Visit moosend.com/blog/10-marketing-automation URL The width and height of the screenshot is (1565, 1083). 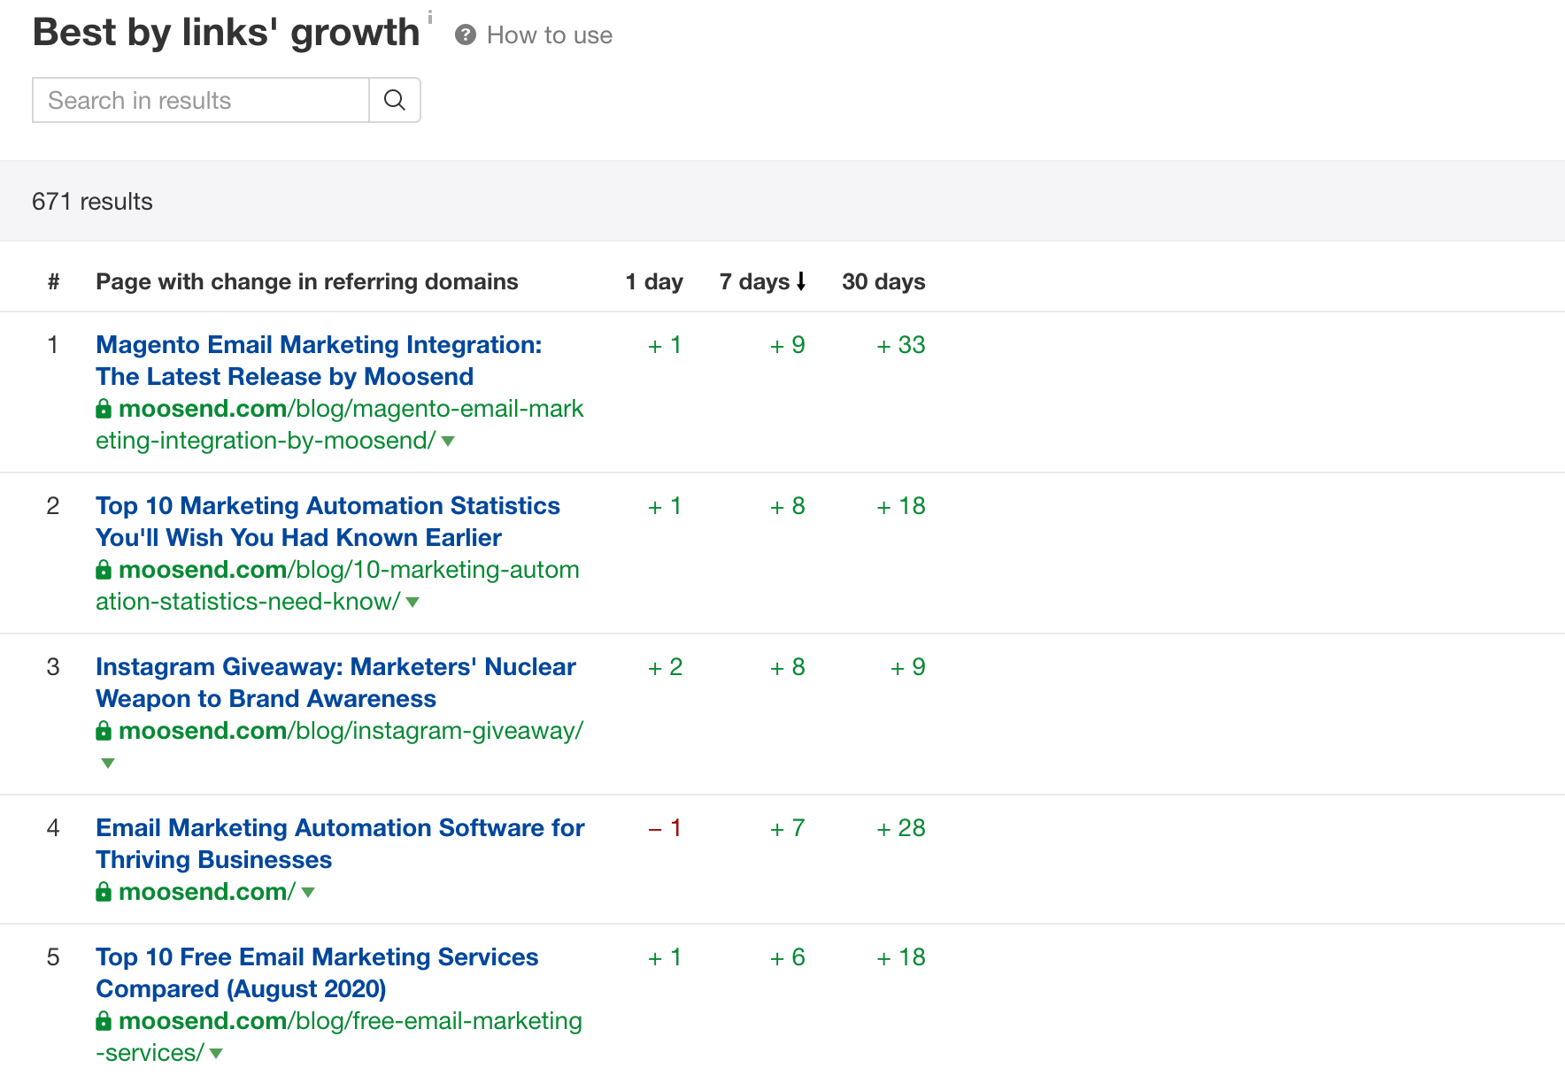click(337, 585)
